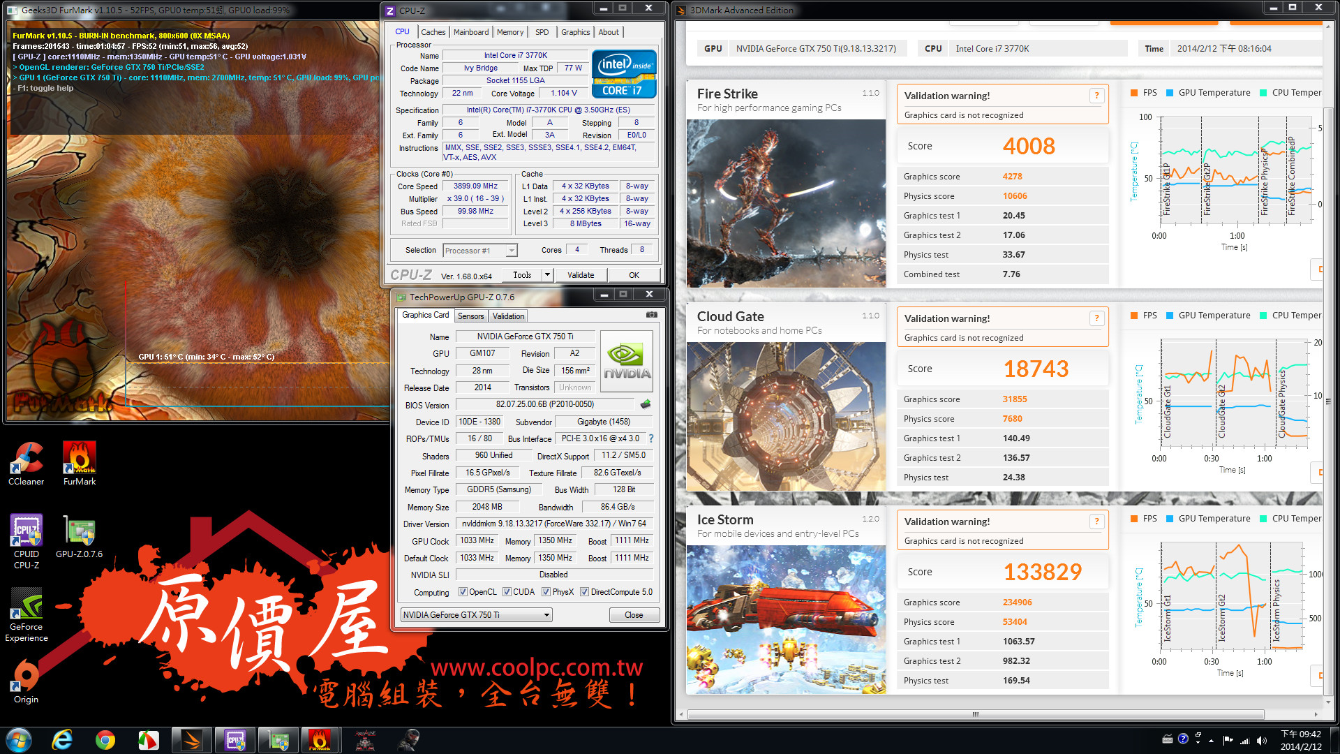Click the 3DMark horizontal scrollbar

point(976,714)
